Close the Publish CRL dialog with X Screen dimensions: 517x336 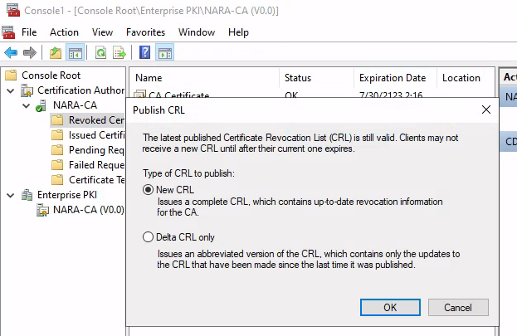(485, 110)
